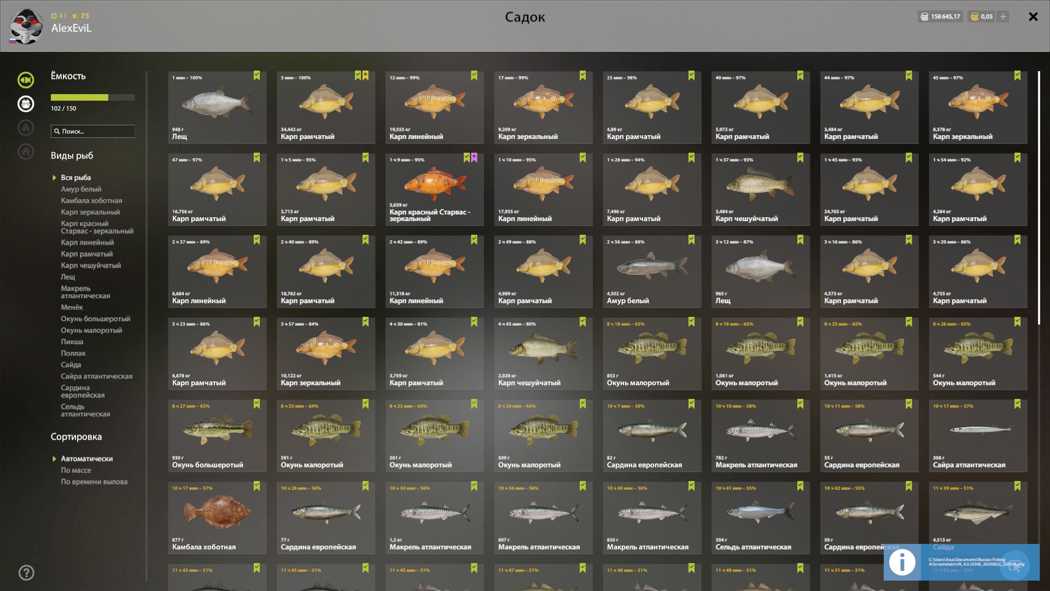
Task: Sort По времени вылова
Action: click(x=94, y=482)
